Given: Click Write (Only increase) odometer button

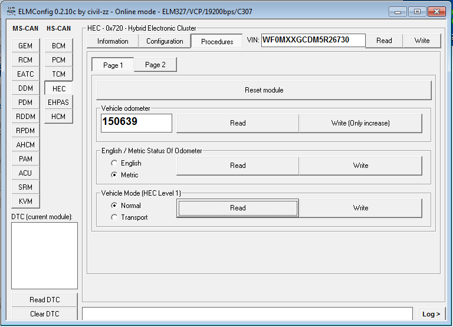Looking at the screenshot, I should point(360,123).
